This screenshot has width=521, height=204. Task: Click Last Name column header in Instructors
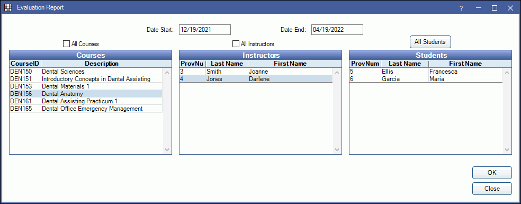(227, 64)
